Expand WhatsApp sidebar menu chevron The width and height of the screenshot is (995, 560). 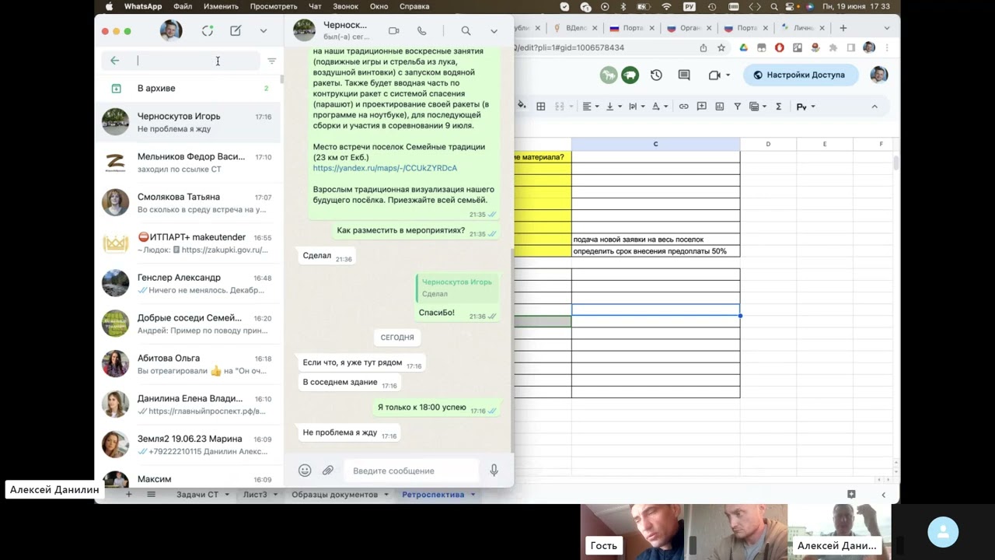[x=264, y=31]
